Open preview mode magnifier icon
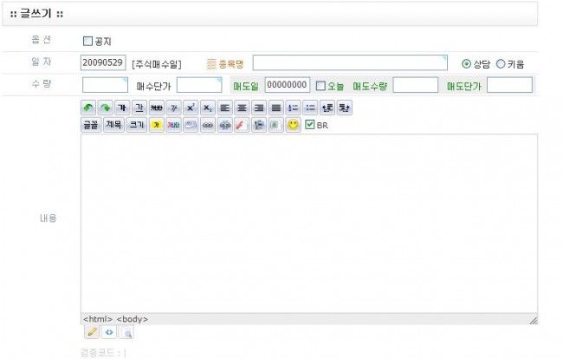Viewport: 563px width, 359px height. pyautogui.click(x=126, y=332)
